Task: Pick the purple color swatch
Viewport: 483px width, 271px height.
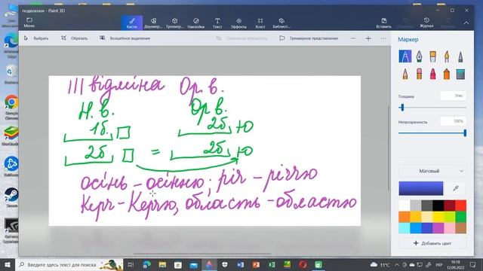Action: click(438, 228)
